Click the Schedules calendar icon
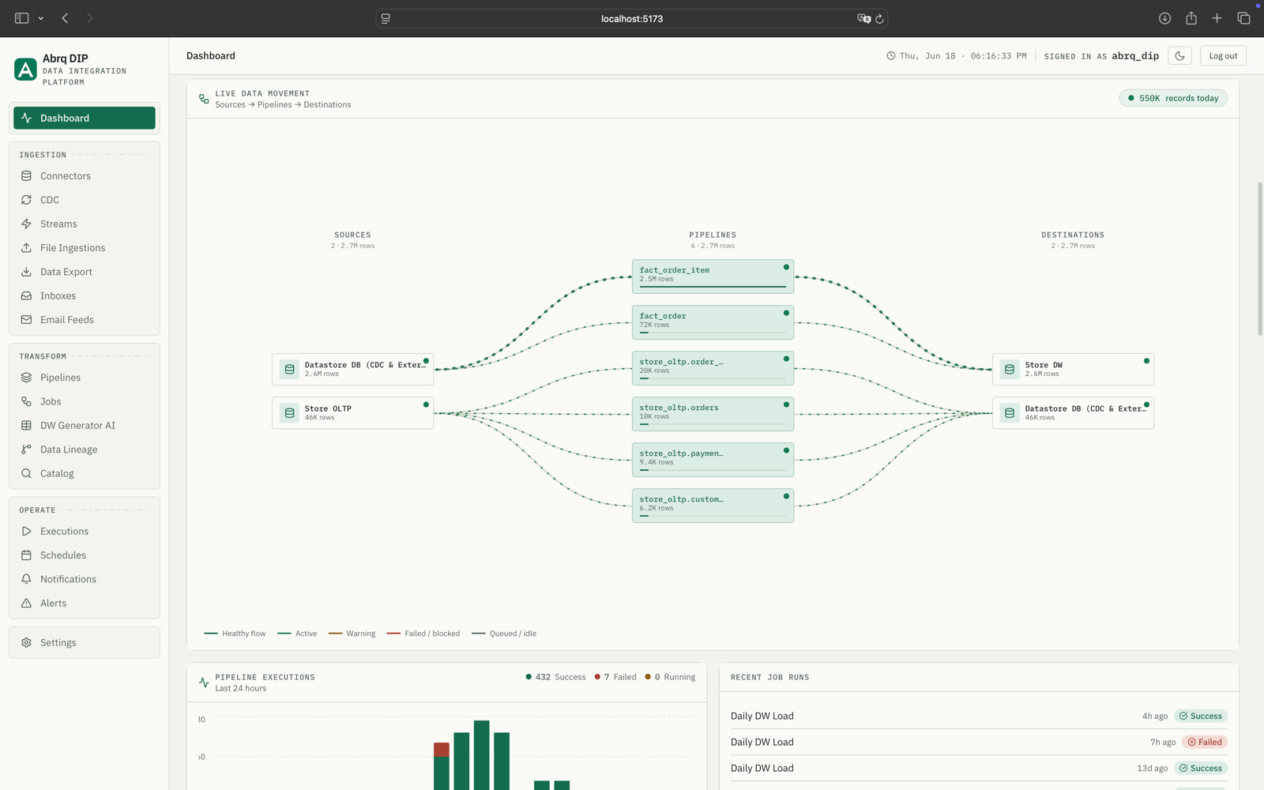1264x790 pixels. pyautogui.click(x=26, y=555)
